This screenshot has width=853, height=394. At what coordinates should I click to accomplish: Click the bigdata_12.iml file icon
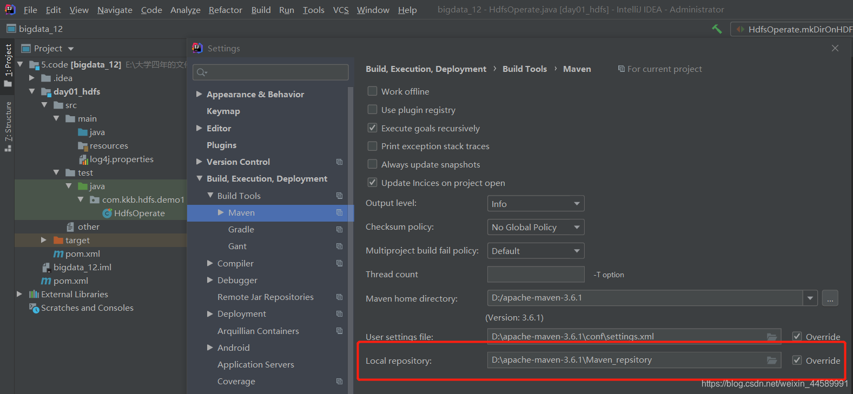click(x=47, y=268)
